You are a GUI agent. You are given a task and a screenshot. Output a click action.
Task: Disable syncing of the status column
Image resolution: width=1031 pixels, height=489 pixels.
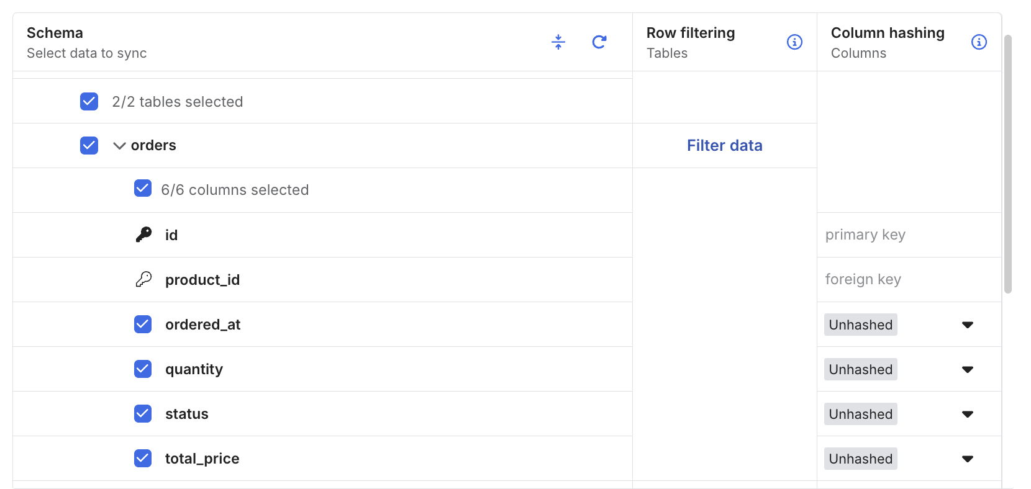[x=143, y=413]
